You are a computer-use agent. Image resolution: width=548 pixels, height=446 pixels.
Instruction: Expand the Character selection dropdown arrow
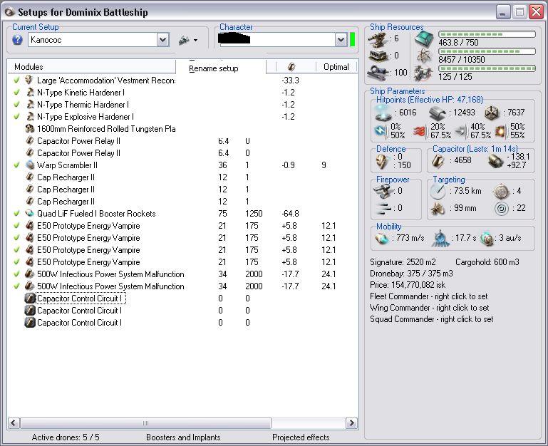pyautogui.click(x=341, y=40)
